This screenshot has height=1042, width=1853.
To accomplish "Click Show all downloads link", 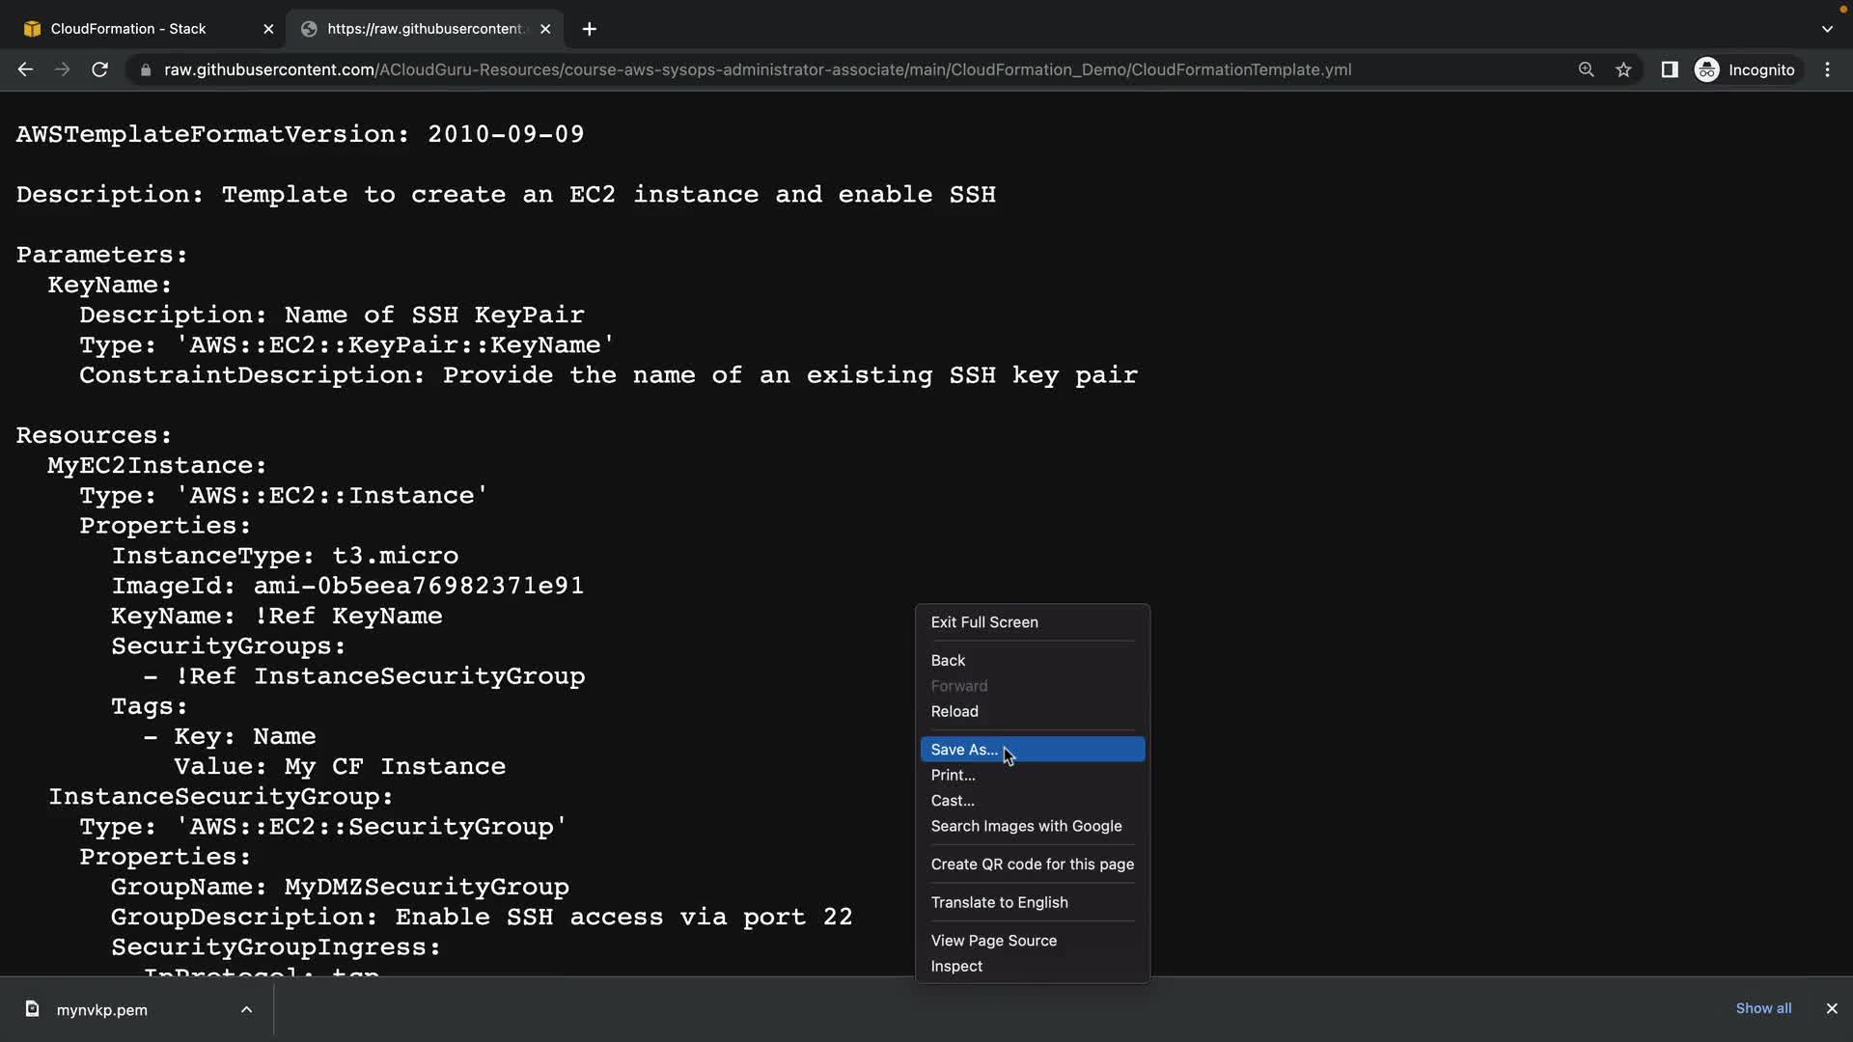I will click(x=1762, y=1008).
